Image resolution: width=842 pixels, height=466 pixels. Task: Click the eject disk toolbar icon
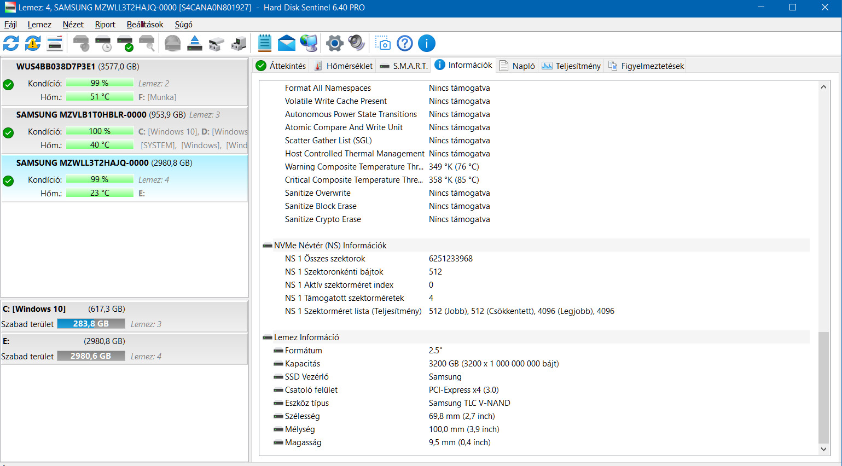pos(195,43)
